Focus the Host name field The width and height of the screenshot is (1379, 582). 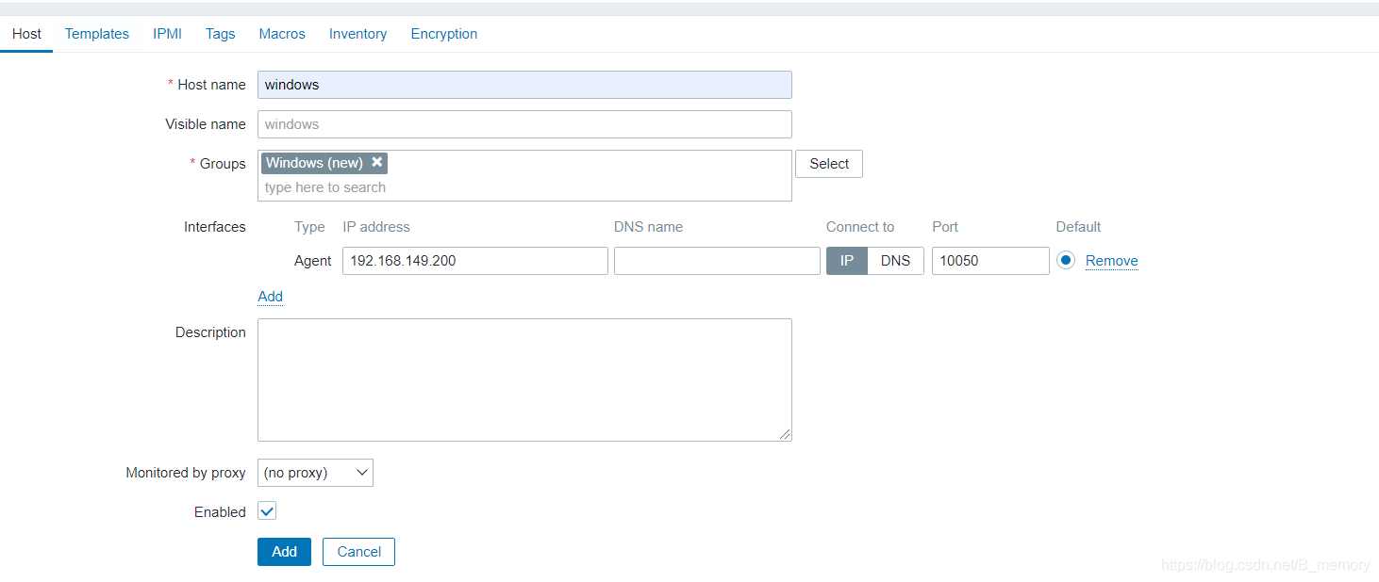(x=524, y=85)
